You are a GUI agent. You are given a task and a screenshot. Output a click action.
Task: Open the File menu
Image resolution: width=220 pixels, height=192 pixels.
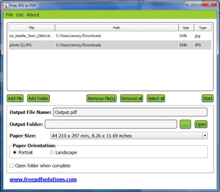(x=9, y=15)
